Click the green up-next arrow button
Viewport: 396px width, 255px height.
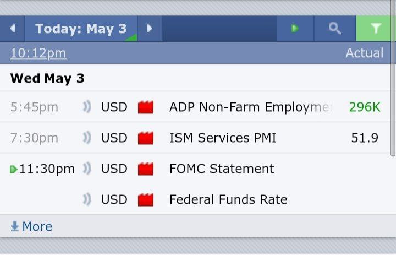(x=295, y=29)
